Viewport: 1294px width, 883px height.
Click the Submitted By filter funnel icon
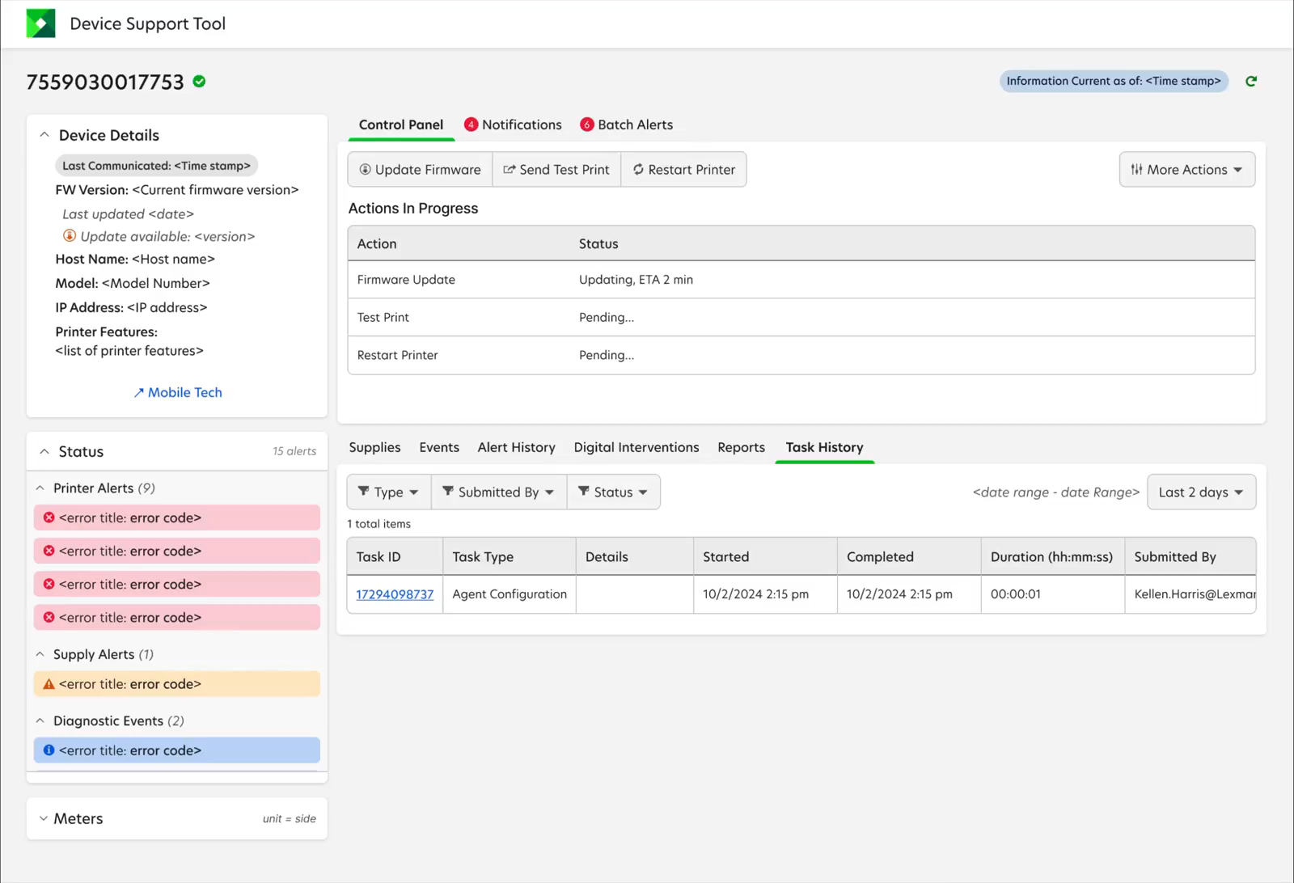pyautogui.click(x=448, y=492)
